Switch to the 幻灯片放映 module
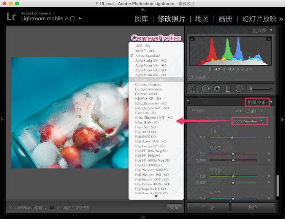285x219 pixels. click(259, 19)
